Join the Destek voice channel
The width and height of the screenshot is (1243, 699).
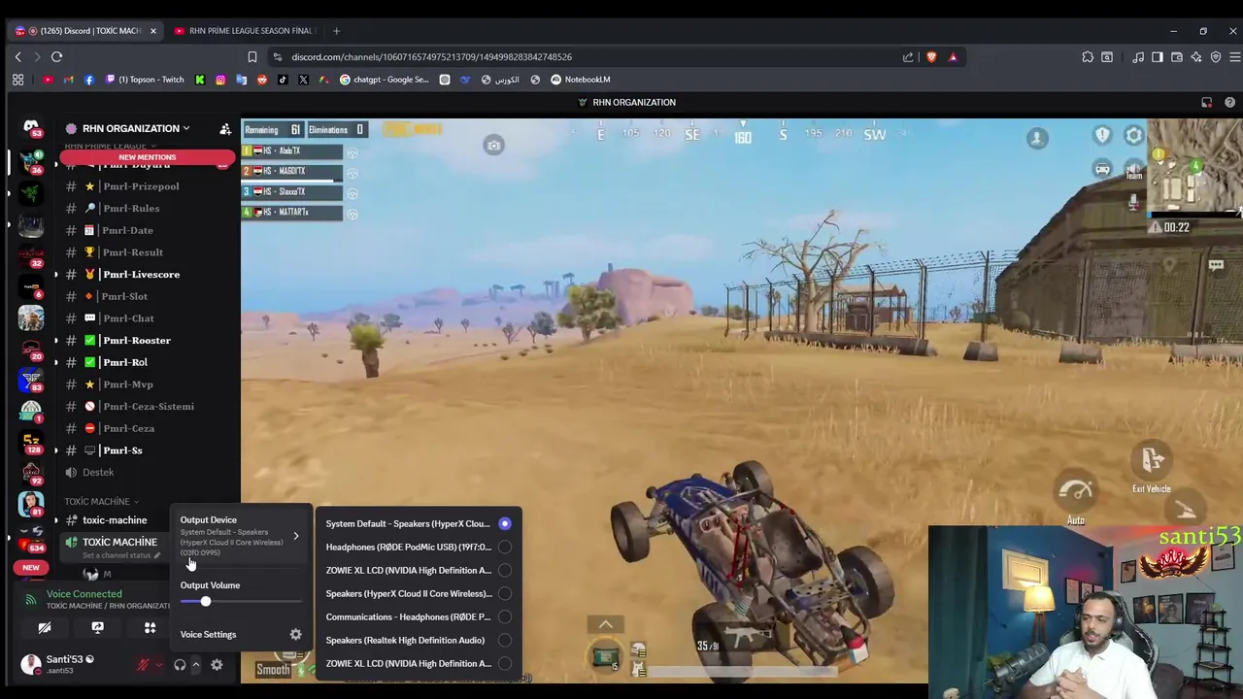click(x=98, y=473)
